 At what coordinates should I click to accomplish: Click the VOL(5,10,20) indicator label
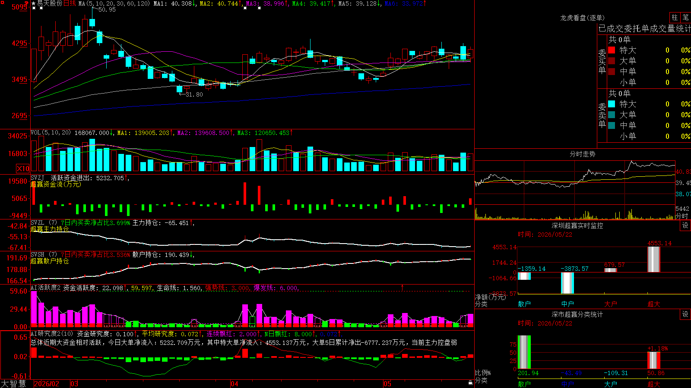(51, 133)
